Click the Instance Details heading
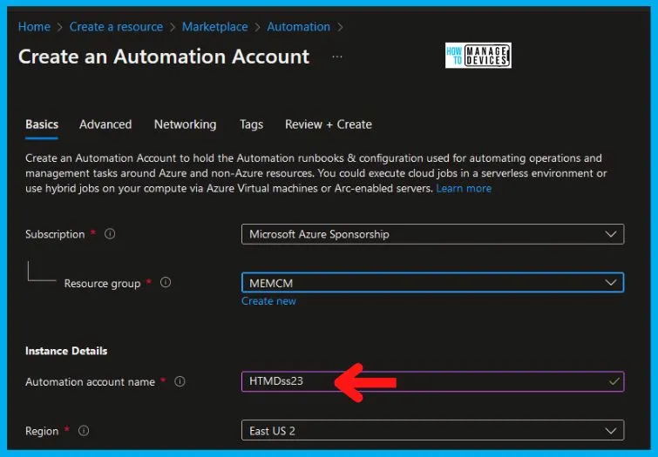 [66, 351]
